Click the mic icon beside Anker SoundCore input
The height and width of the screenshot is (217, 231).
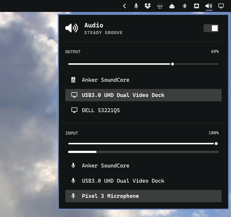[x=73, y=166]
